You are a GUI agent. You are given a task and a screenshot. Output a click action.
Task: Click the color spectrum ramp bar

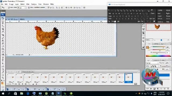158,56
